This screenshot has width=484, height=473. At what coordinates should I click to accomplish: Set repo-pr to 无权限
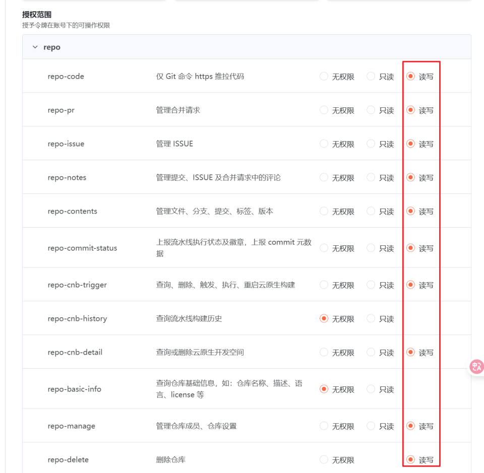(x=324, y=110)
